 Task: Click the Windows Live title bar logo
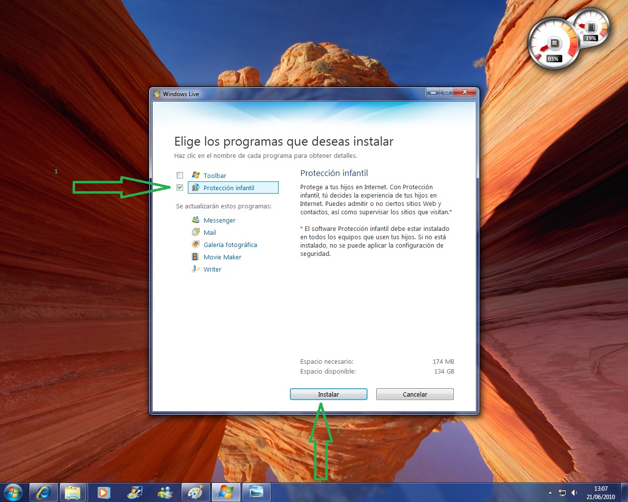point(157,94)
